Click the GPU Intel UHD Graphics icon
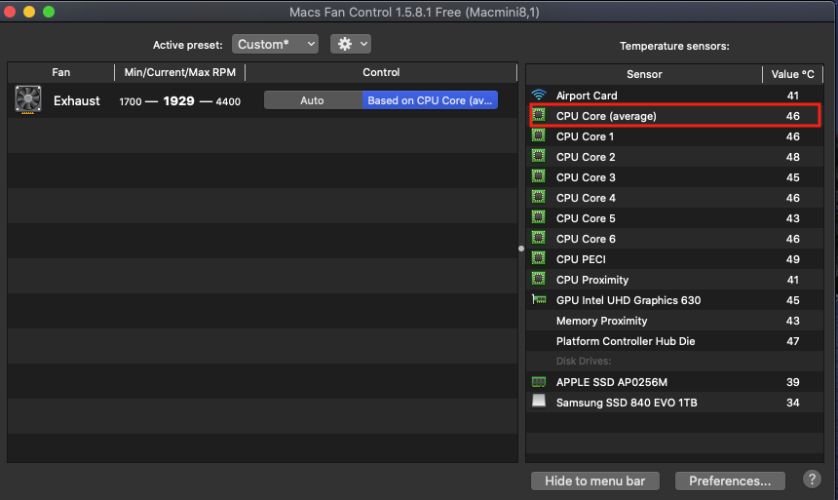 (x=539, y=299)
